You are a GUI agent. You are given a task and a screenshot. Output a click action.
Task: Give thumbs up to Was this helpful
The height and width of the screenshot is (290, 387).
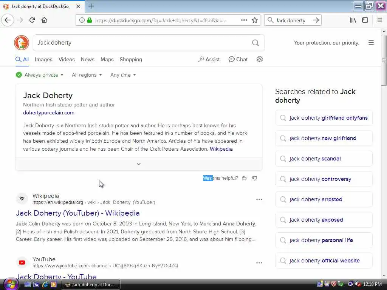pos(244,178)
